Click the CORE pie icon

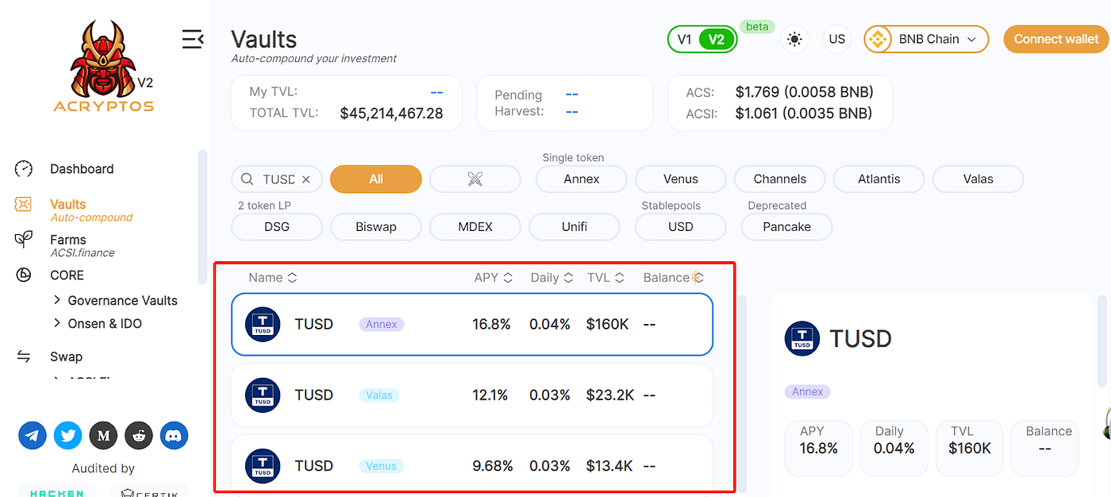(24, 275)
